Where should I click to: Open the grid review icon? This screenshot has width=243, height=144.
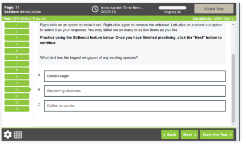coord(18,135)
